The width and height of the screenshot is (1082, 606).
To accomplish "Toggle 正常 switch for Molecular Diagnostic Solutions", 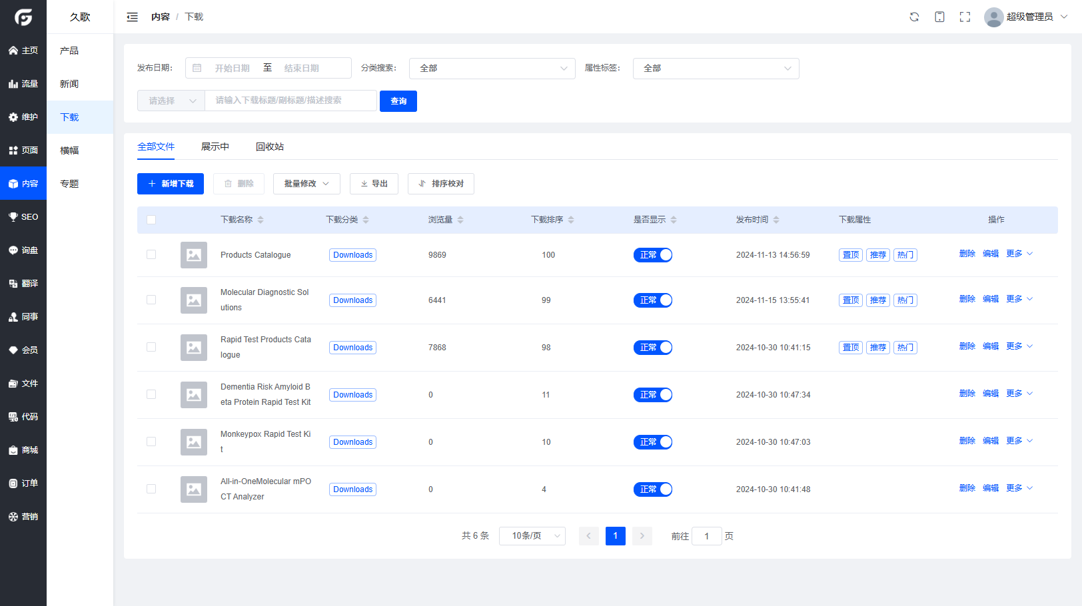I will pyautogui.click(x=653, y=300).
